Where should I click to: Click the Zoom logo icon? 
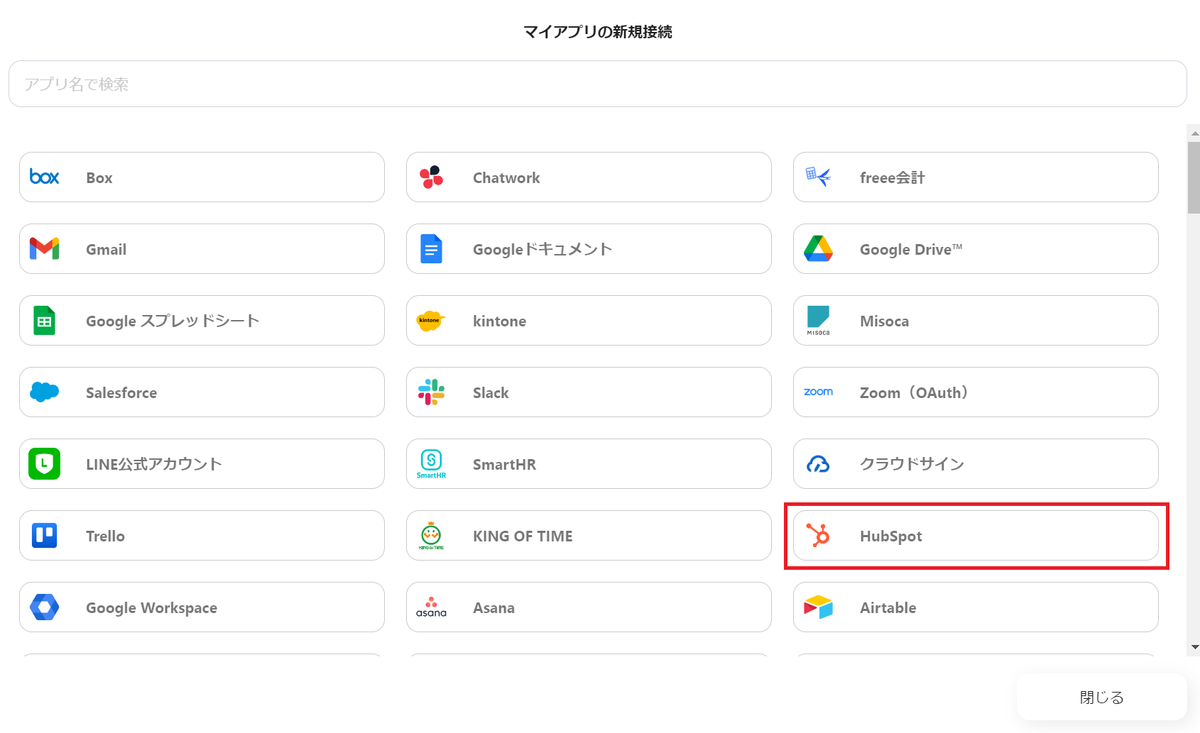click(x=818, y=392)
